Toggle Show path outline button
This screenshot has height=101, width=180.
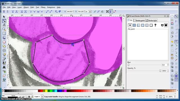[115, 12]
